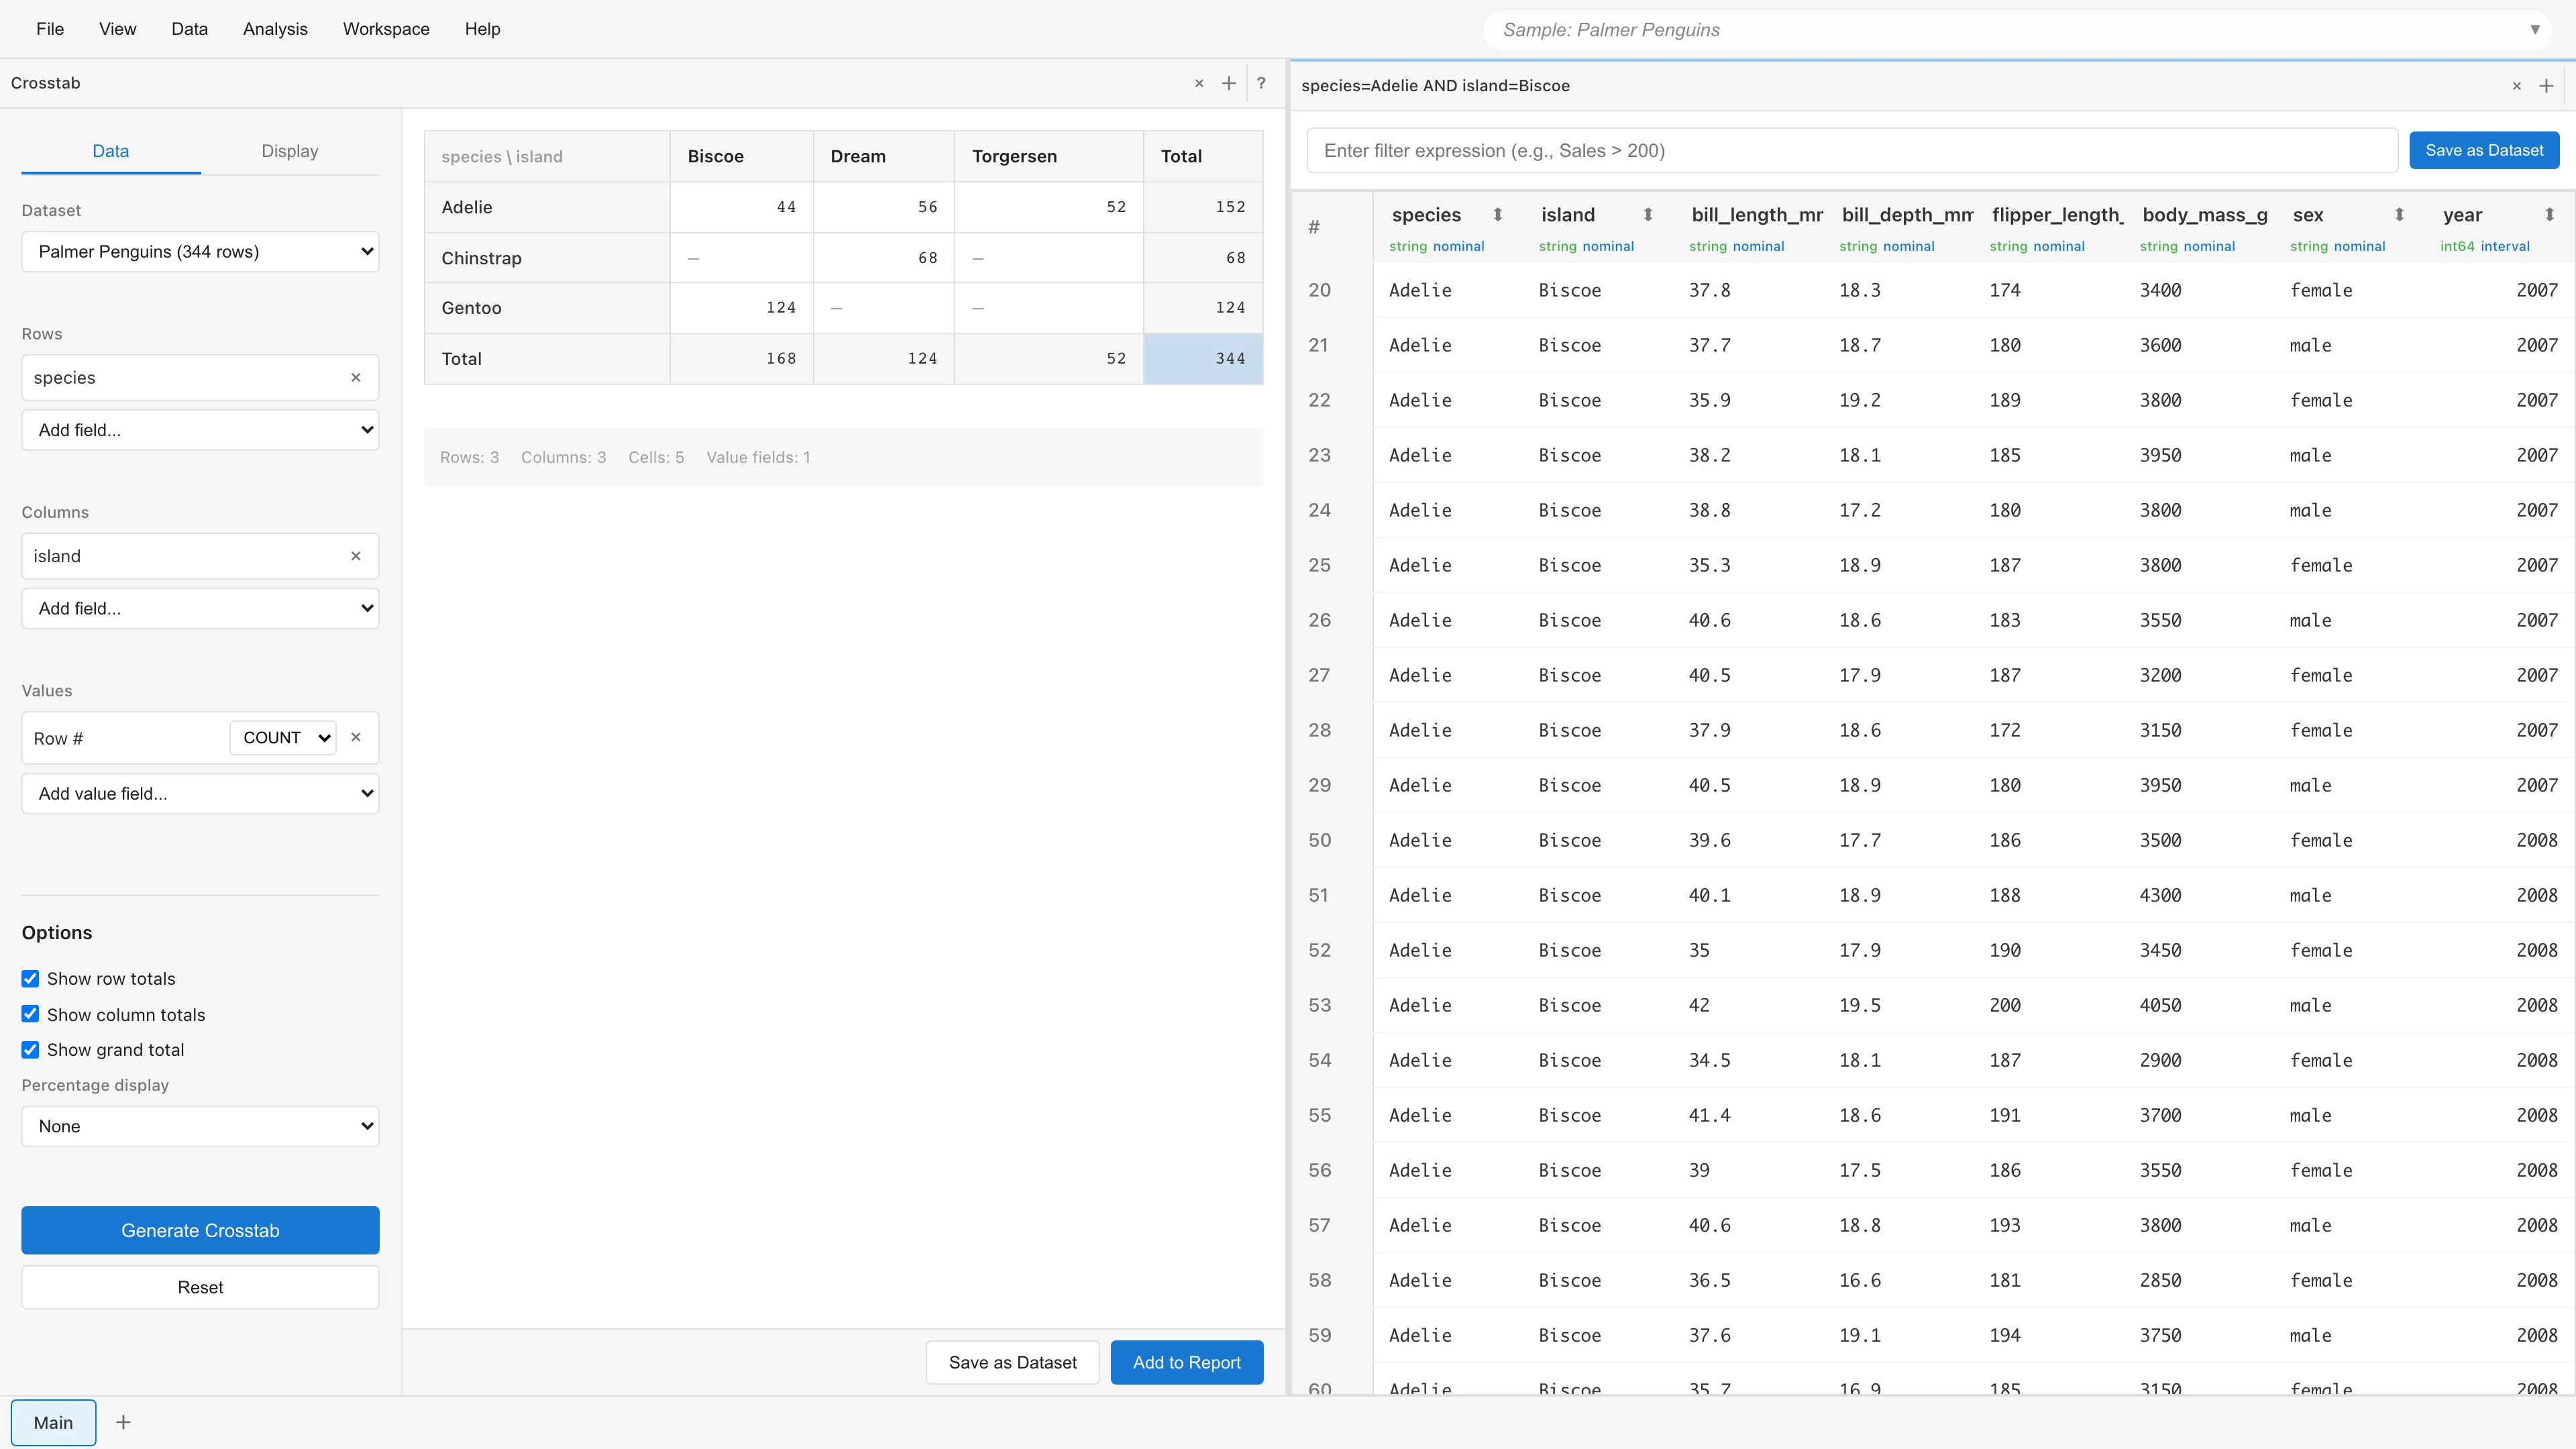Open the Palmer Penguins dataset dropdown
This screenshot has height=1449, width=2576.
point(200,251)
